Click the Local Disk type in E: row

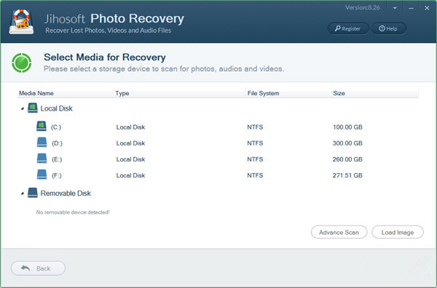tap(130, 159)
